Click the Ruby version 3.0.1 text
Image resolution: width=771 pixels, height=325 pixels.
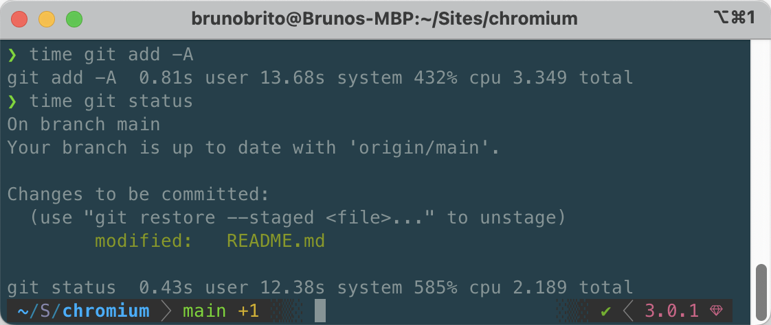coord(671,311)
